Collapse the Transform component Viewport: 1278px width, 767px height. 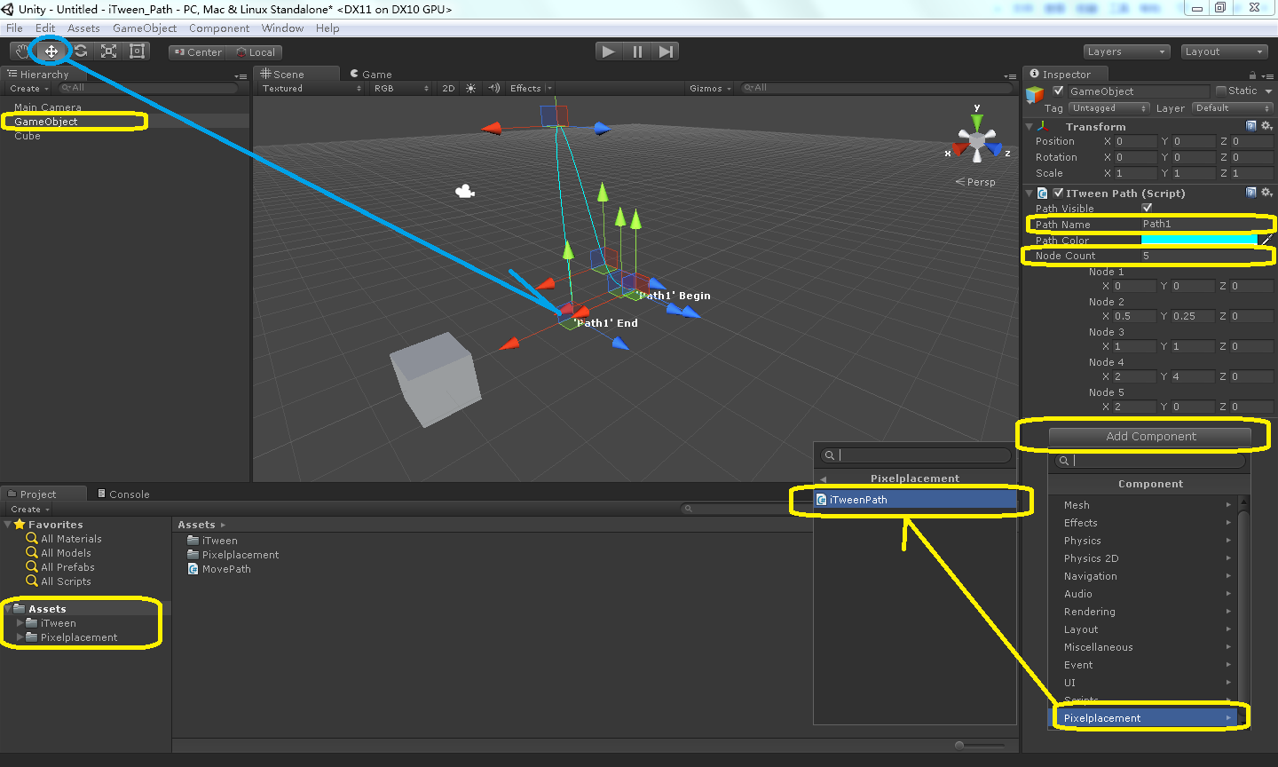[1029, 127]
